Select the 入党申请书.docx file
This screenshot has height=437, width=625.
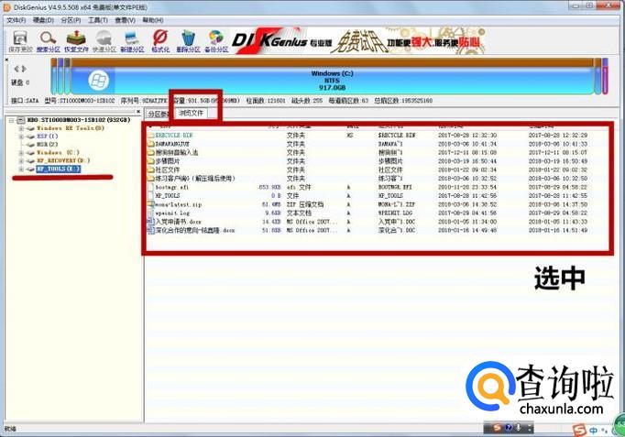click(x=178, y=222)
